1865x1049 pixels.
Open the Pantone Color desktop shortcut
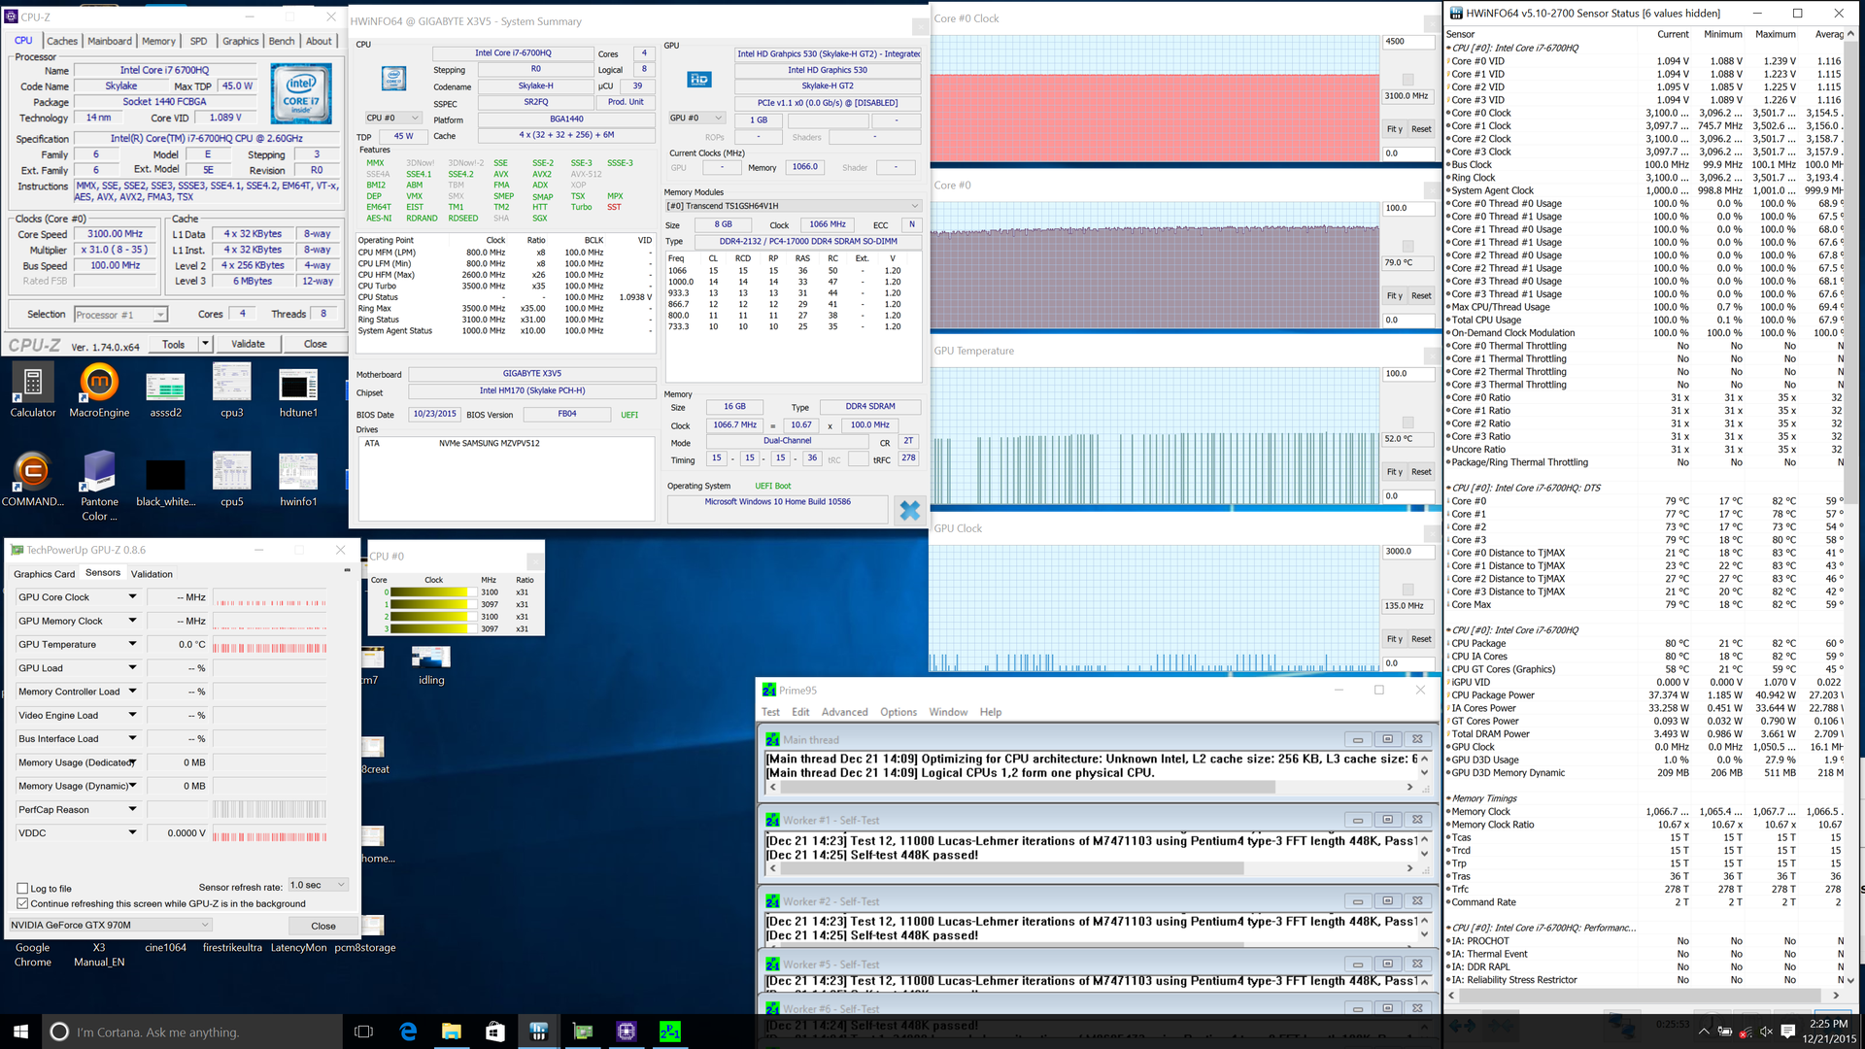tap(99, 487)
